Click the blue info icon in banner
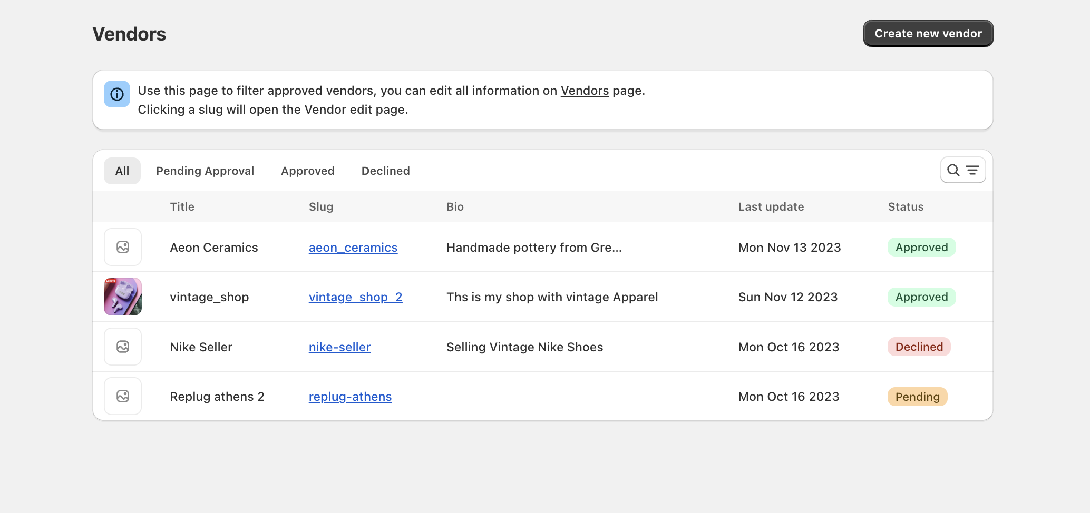 pyautogui.click(x=117, y=94)
